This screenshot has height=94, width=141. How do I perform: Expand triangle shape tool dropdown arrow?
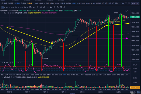[18, 7]
